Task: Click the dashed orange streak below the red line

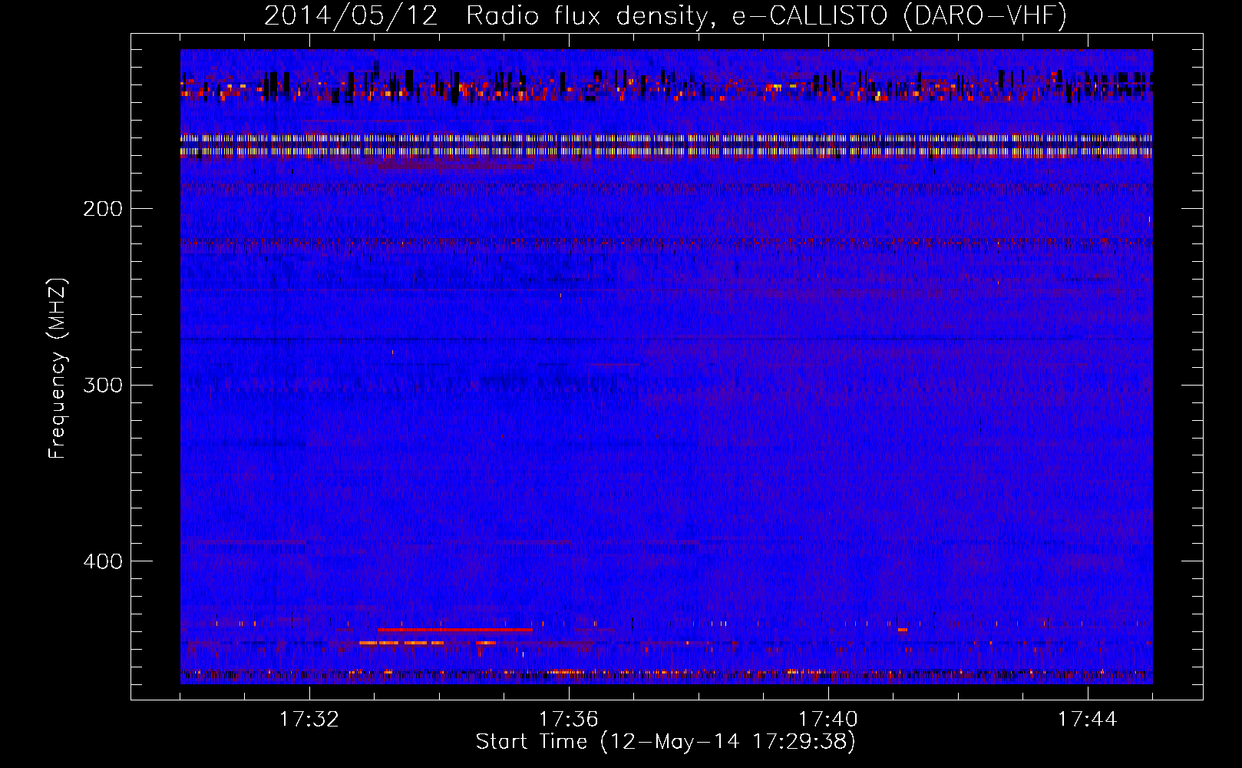Action: (428, 642)
